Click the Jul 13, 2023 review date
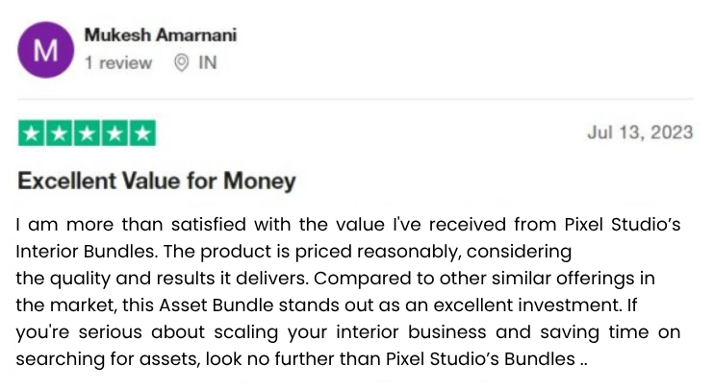Screen dimensions: 714x390 coord(640,133)
